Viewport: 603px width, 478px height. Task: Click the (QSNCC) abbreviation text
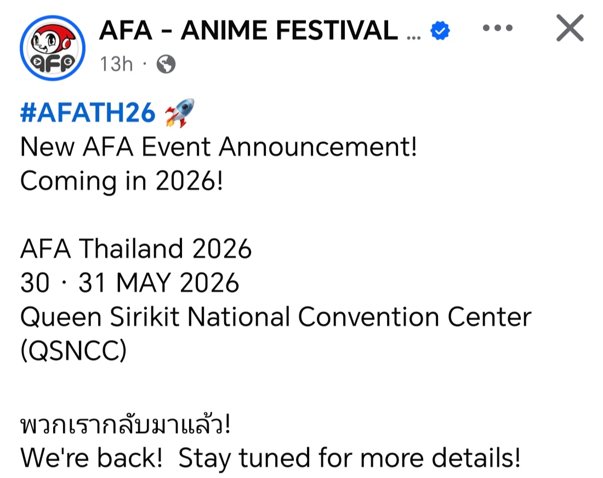73,351
